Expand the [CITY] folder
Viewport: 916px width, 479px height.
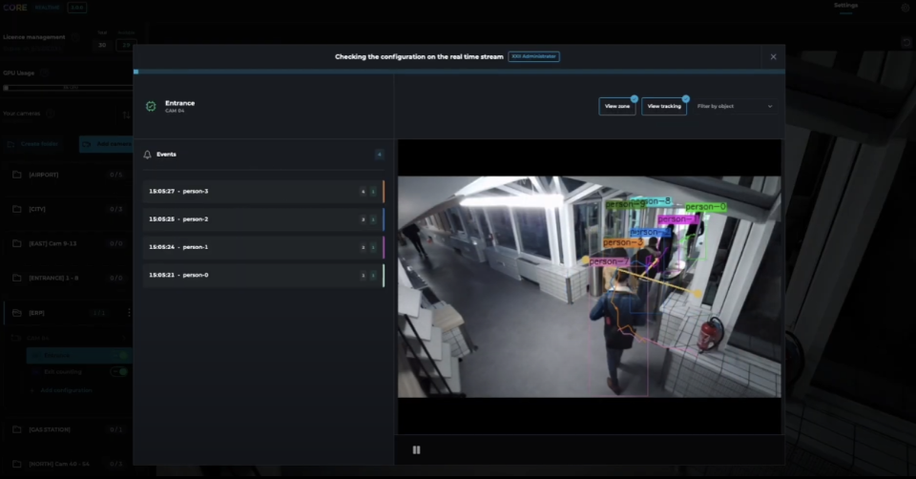pos(69,209)
